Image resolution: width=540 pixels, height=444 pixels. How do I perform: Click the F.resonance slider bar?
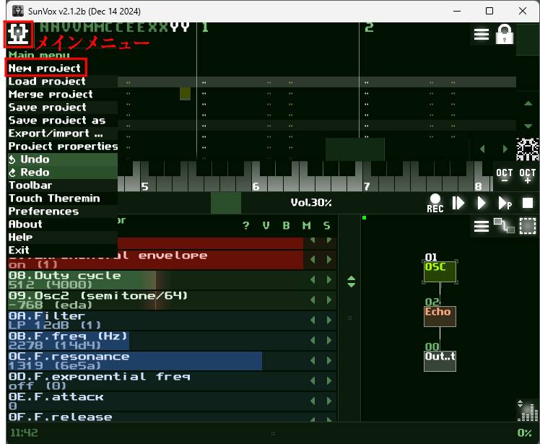[x=155, y=361]
